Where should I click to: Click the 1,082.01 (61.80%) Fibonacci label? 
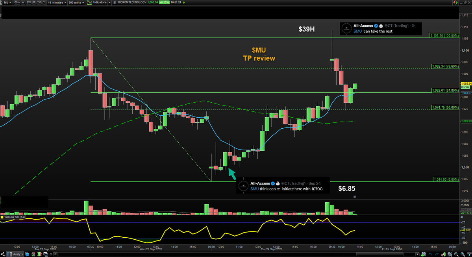coord(445,90)
